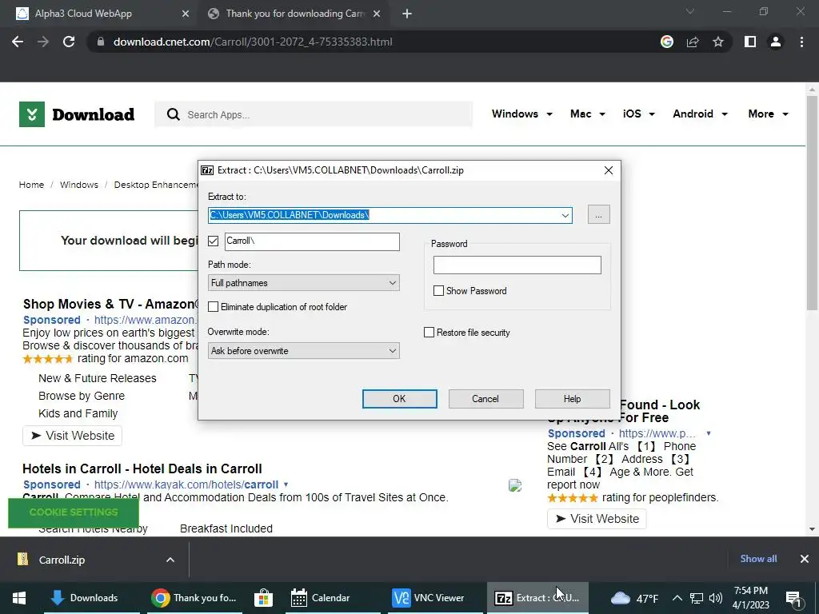Open a new tab with the plus icon

[x=407, y=14]
